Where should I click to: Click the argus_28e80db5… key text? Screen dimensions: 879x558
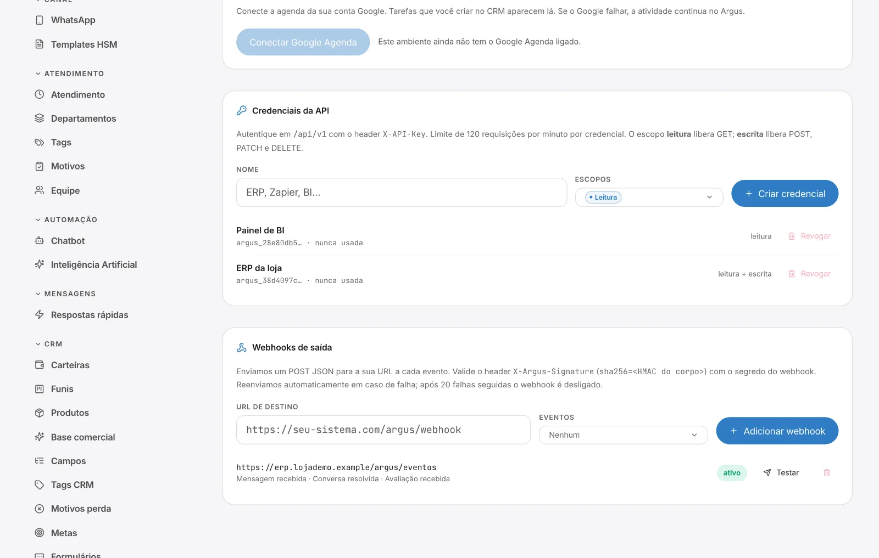(x=269, y=243)
